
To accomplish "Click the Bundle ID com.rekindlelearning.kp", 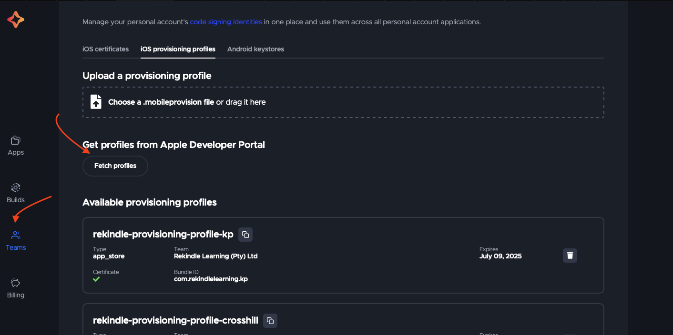I will pyautogui.click(x=211, y=278).
